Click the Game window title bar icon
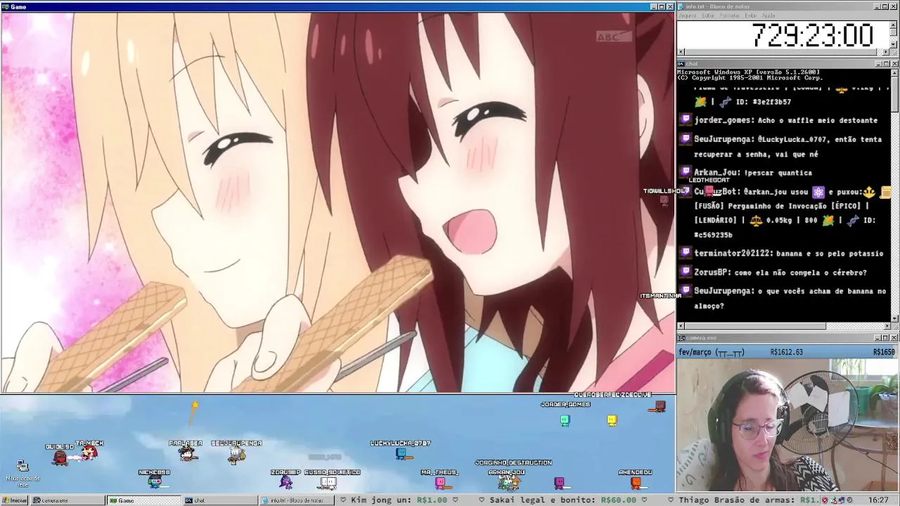This screenshot has height=506, width=900. tap(6, 6)
